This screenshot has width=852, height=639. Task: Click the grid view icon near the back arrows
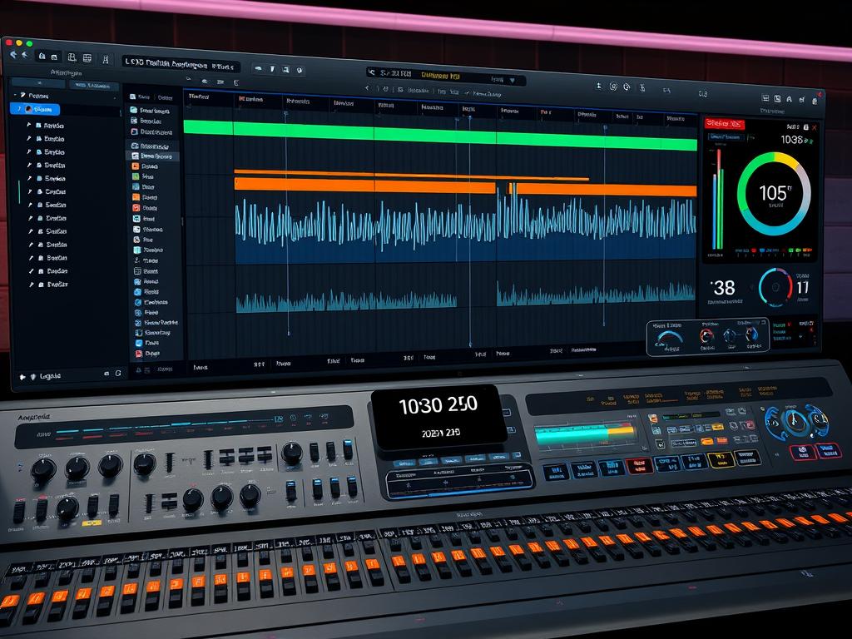pos(87,58)
